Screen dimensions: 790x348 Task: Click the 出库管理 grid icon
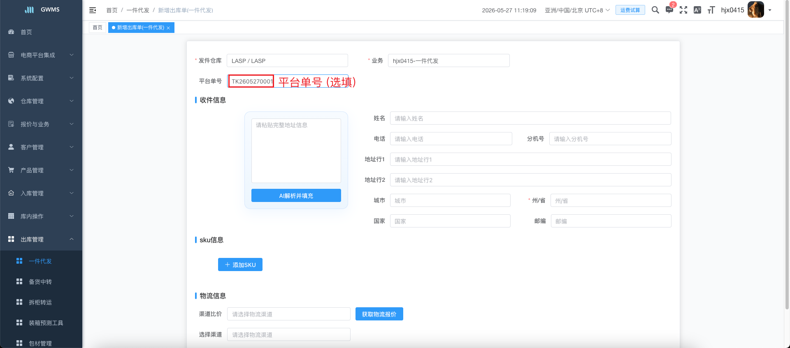11,239
